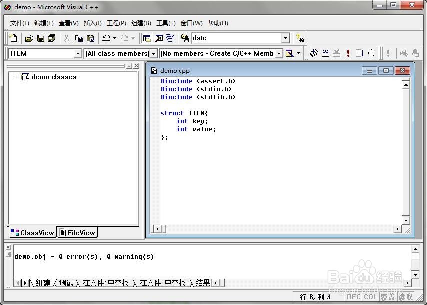
Task: Click the Search binoculars icon on the right
Action: pyautogui.click(x=300, y=38)
